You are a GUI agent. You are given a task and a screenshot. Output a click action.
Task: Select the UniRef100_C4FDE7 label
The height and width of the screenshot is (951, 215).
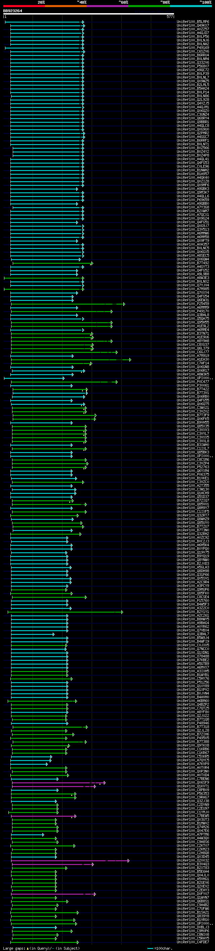click(193, 942)
